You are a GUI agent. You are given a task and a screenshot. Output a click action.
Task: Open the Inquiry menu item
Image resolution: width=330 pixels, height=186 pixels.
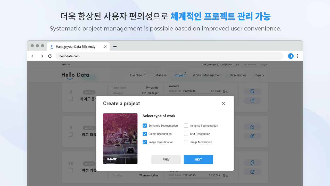point(259,75)
